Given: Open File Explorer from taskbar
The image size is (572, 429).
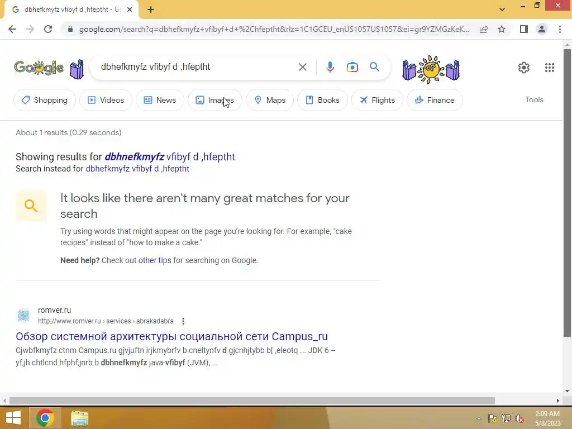Looking at the screenshot, I should (79, 418).
